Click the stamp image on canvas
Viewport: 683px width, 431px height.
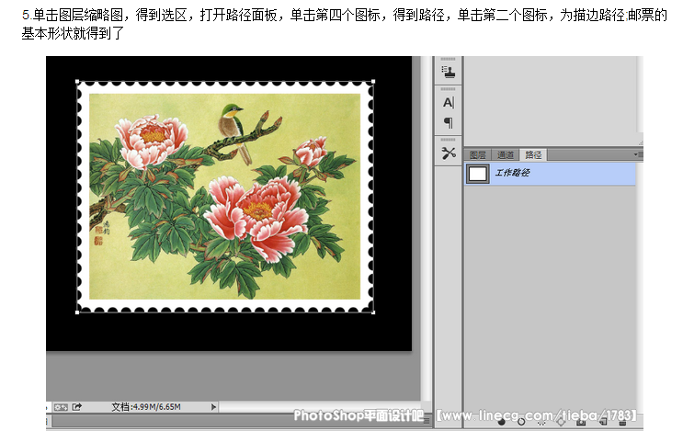[x=225, y=197]
